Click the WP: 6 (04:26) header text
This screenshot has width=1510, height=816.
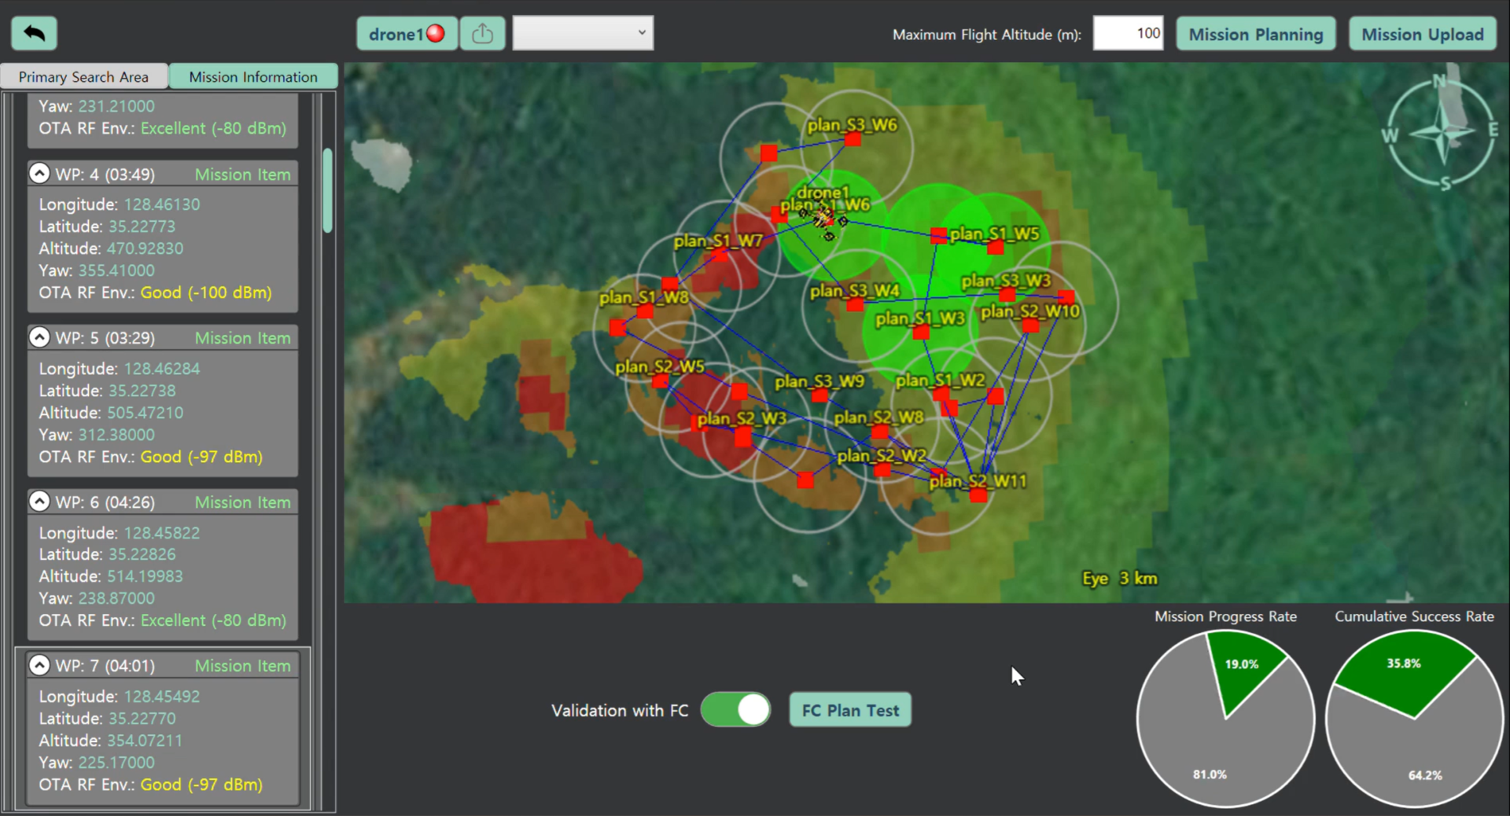[105, 502]
